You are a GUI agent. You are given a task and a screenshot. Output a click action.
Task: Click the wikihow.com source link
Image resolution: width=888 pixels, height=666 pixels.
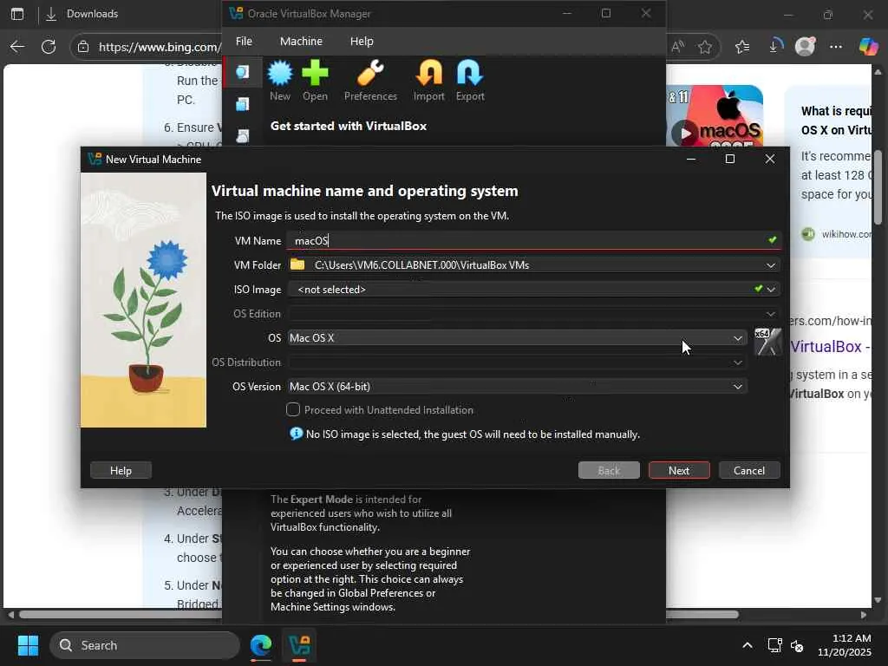click(846, 234)
